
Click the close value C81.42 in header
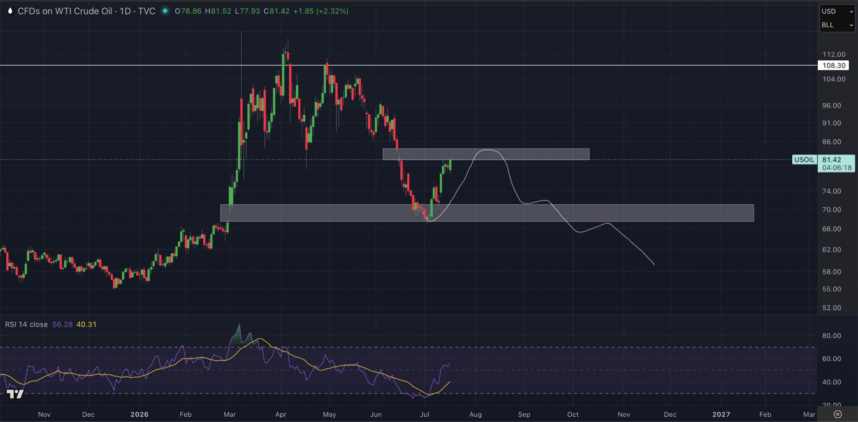(x=277, y=11)
